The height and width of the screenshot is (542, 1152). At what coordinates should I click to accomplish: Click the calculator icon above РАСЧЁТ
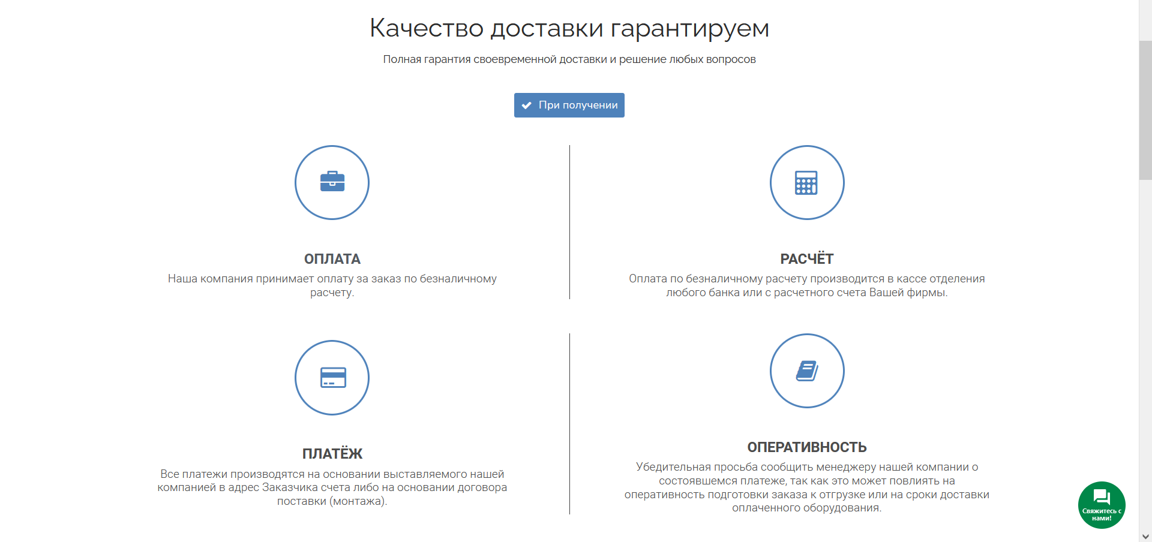tap(806, 183)
